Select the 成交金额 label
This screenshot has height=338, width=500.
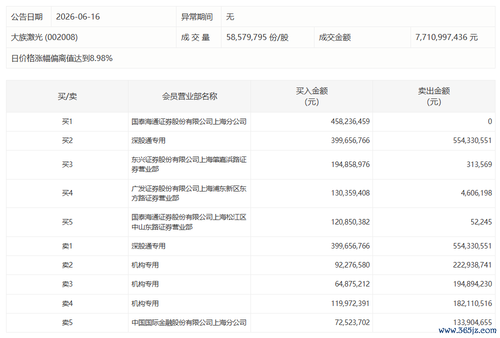[x=334, y=37]
